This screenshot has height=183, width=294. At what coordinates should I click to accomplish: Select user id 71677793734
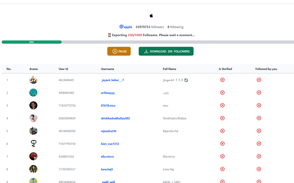67,144
